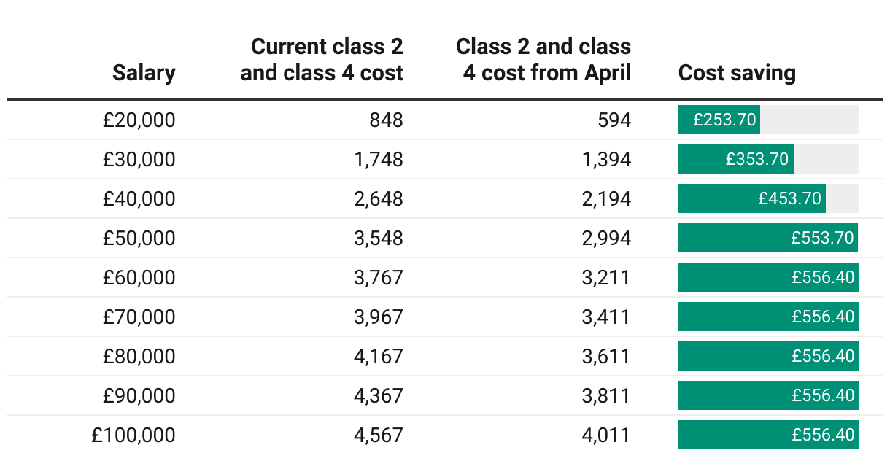
Task: Click the 4,011 April cost value
Action: coord(606,435)
